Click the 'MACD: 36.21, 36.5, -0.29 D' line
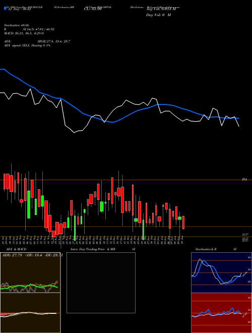252x333 pixels. point(24,33)
